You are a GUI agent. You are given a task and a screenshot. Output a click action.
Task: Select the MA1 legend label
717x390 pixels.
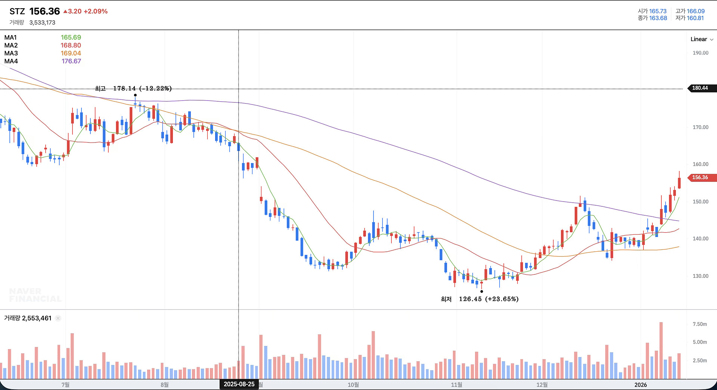[10, 37]
